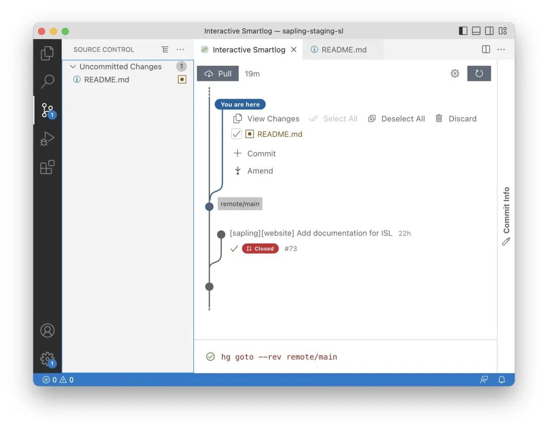Click the Accounts icon in the activity bar
The height and width of the screenshot is (430, 548).
(47, 330)
